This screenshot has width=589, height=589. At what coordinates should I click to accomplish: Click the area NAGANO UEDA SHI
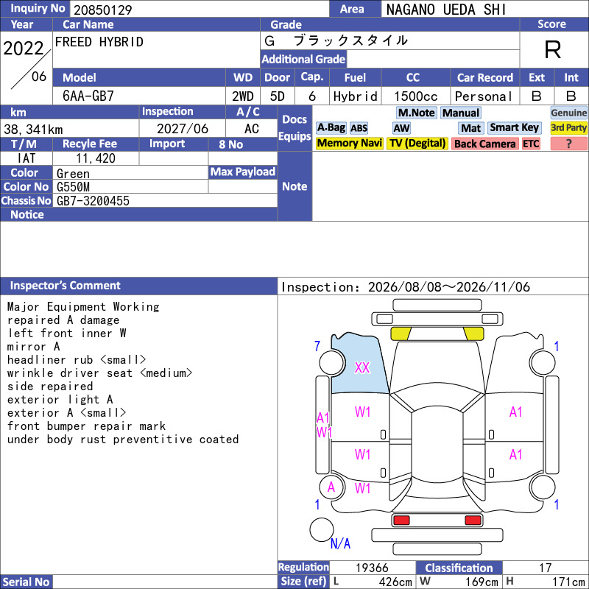coord(446,10)
